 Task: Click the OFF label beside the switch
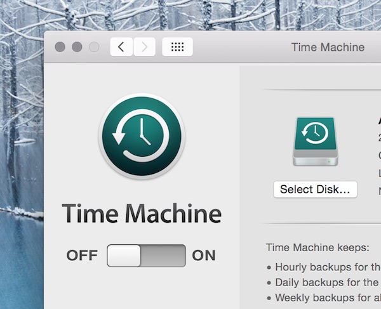coord(82,256)
